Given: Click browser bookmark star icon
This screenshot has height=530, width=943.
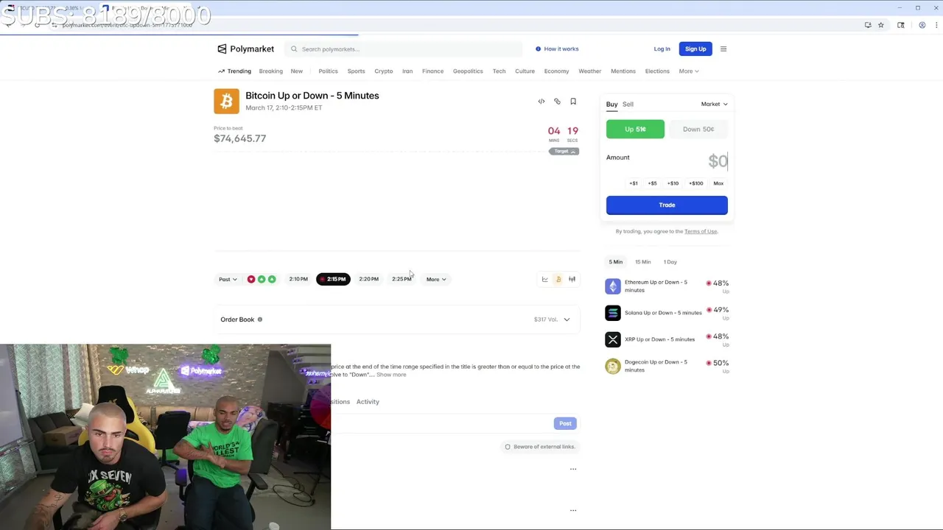Looking at the screenshot, I should point(880,25).
